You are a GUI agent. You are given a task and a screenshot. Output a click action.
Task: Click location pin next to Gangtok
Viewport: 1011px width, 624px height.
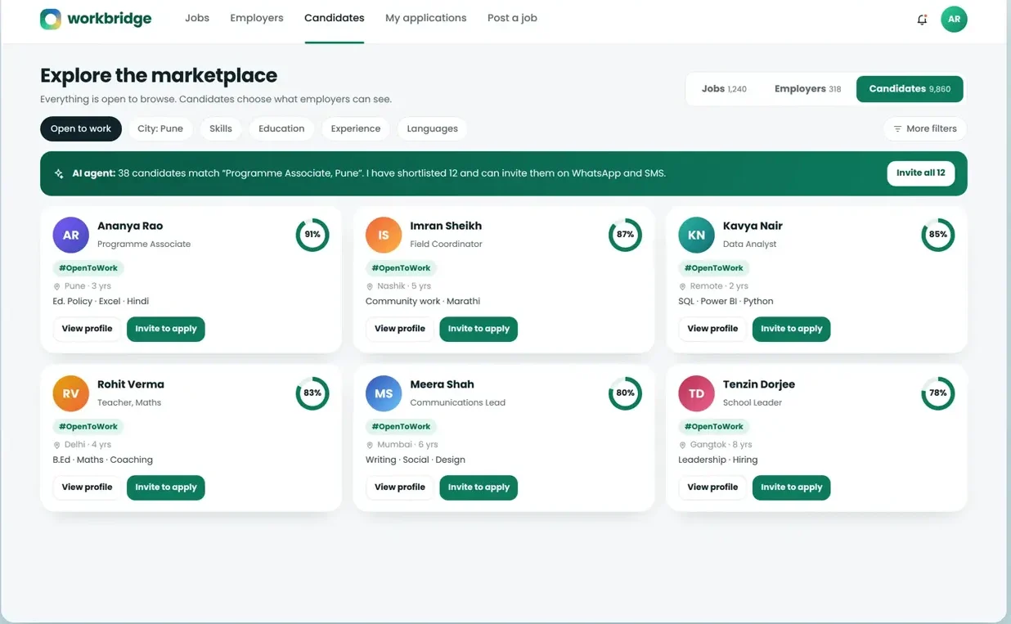pyautogui.click(x=682, y=446)
